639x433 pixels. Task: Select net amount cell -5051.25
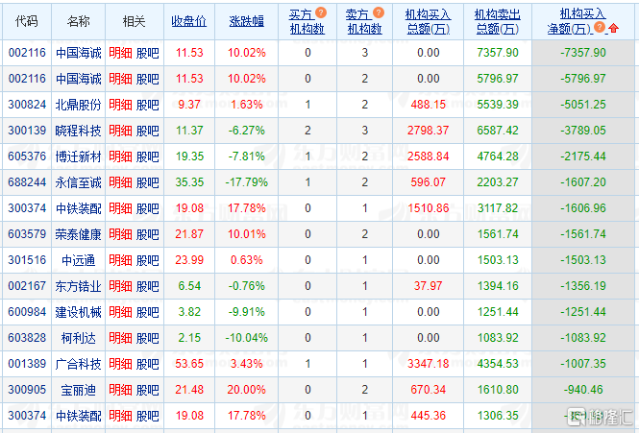pyautogui.click(x=582, y=105)
